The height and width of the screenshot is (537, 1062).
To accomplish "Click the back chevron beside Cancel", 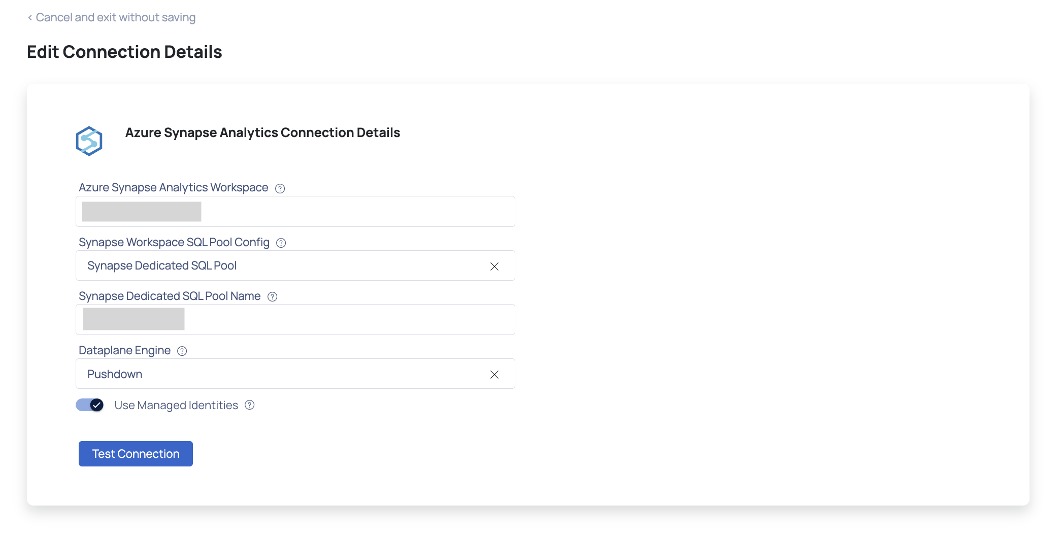I will click(x=30, y=18).
